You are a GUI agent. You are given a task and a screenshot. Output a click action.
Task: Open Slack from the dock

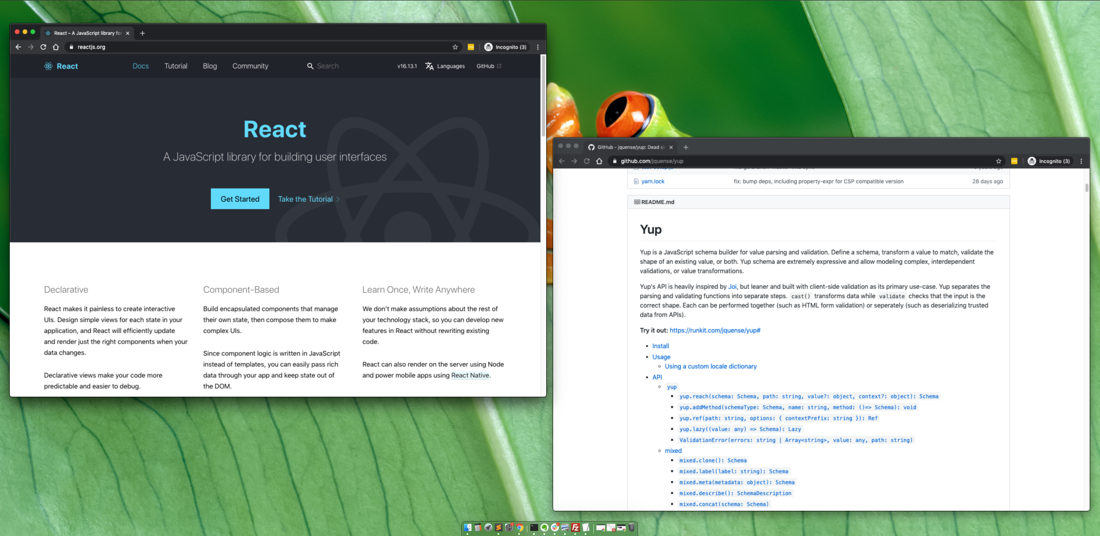[555, 527]
